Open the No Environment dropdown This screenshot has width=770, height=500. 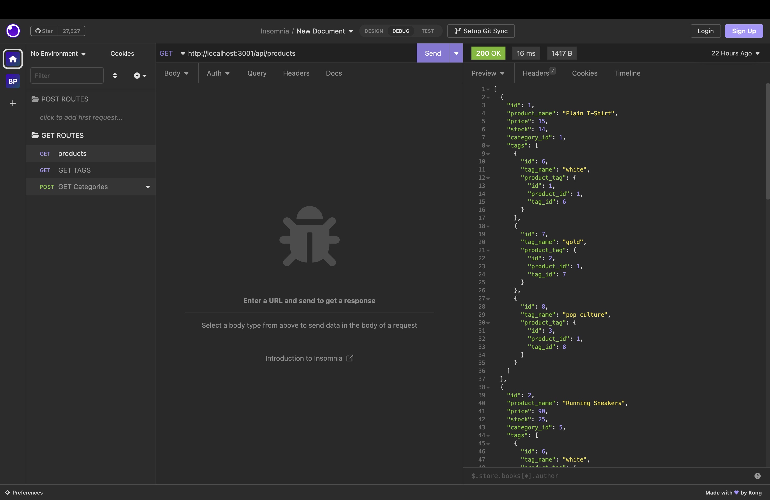58,54
